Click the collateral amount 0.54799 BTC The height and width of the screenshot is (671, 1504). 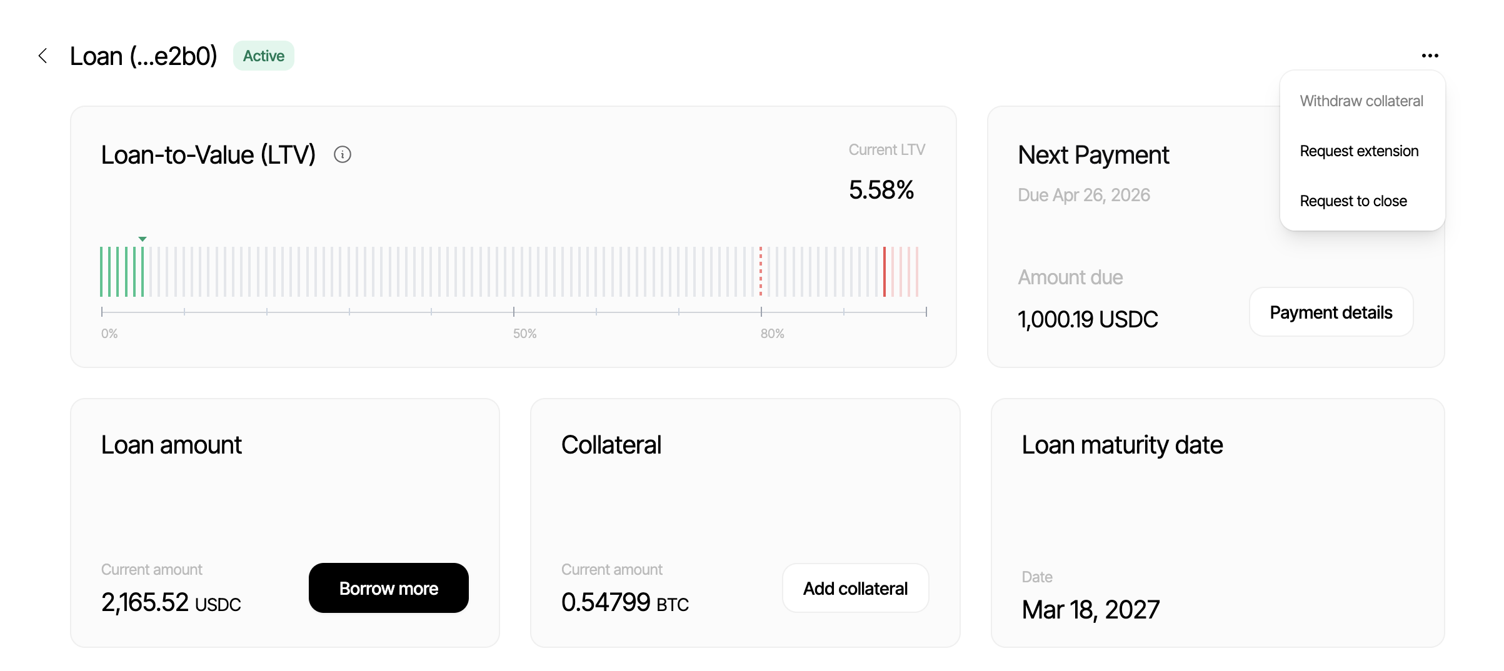pyautogui.click(x=624, y=602)
